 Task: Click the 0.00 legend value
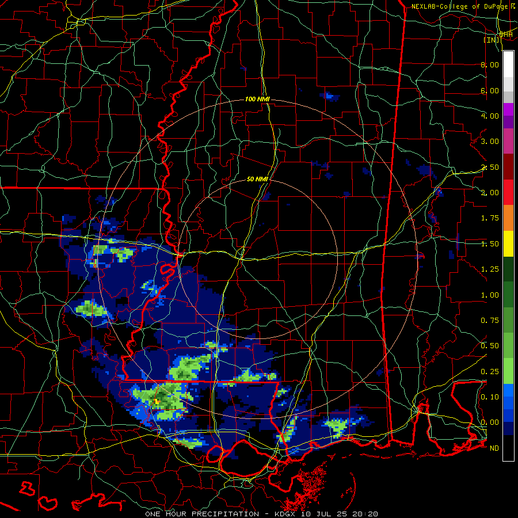490,422
